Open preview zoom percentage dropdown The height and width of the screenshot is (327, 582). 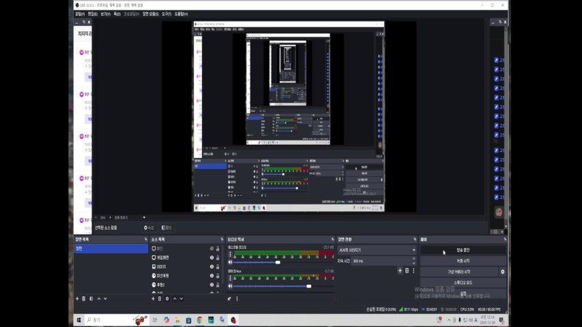tap(104, 217)
